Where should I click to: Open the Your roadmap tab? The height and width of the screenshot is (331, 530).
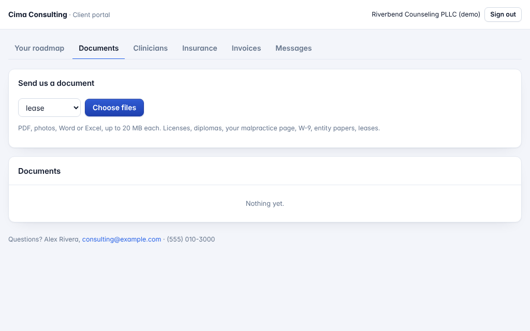tap(39, 48)
